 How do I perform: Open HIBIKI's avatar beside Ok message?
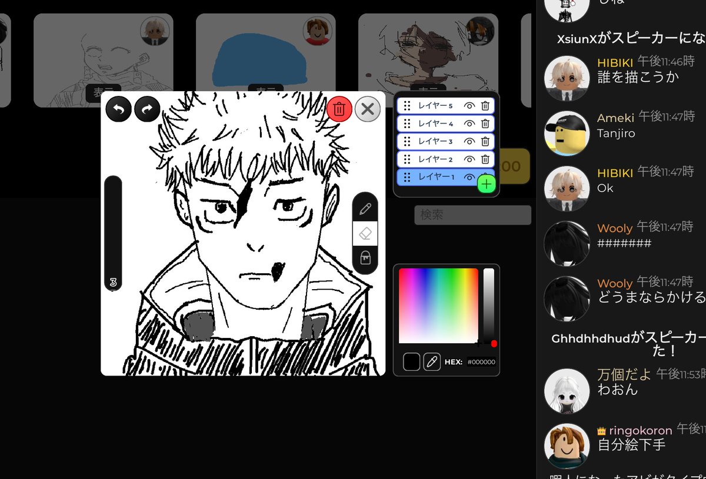[567, 189]
